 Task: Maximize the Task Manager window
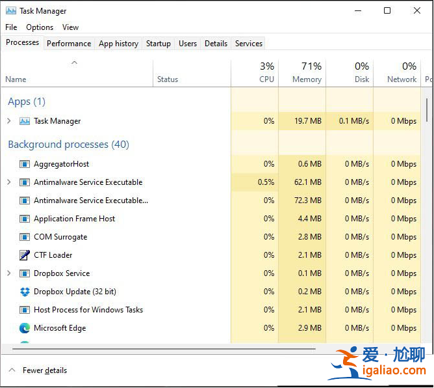(x=387, y=11)
